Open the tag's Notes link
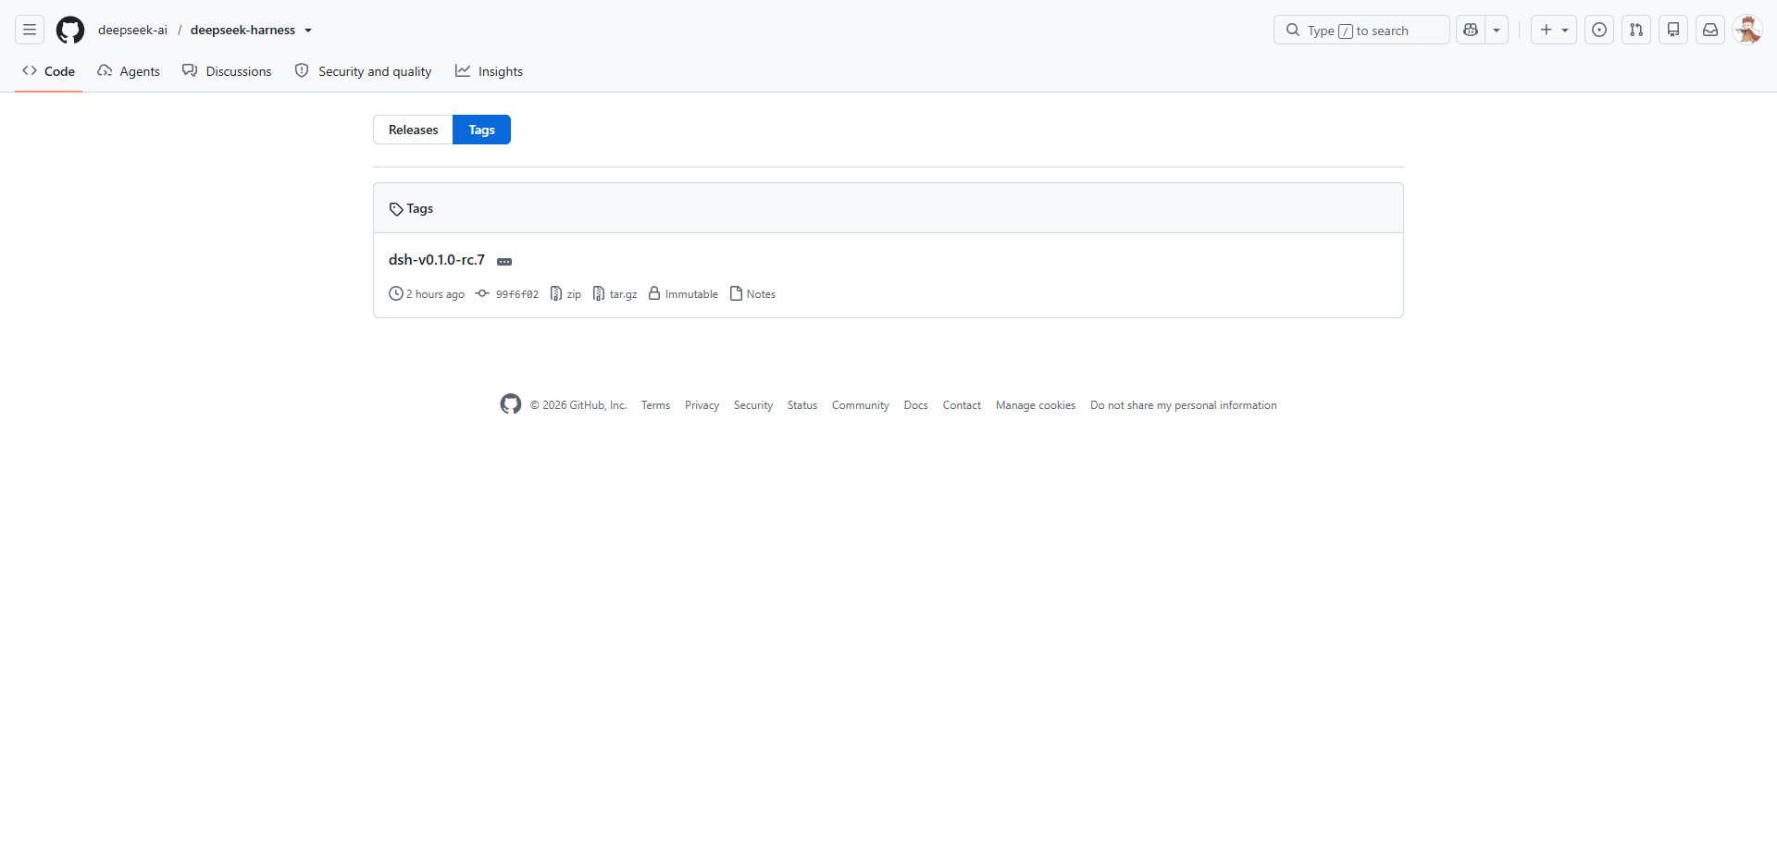The height and width of the screenshot is (843, 1777). coord(752,294)
